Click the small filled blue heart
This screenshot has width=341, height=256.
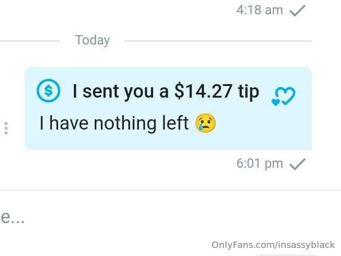coord(276,102)
